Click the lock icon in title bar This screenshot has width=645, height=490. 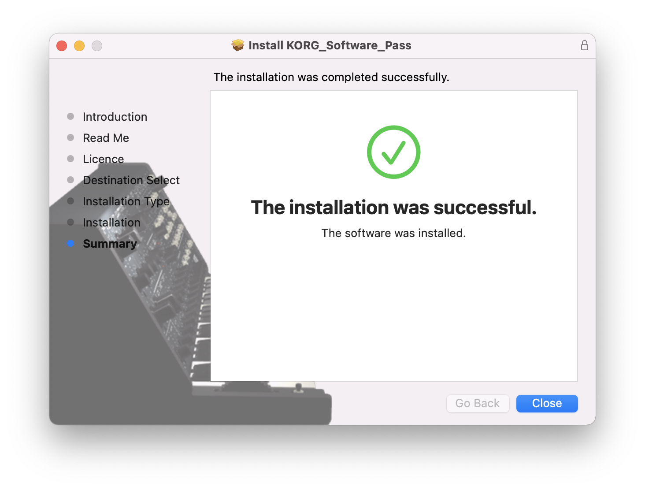pos(584,45)
